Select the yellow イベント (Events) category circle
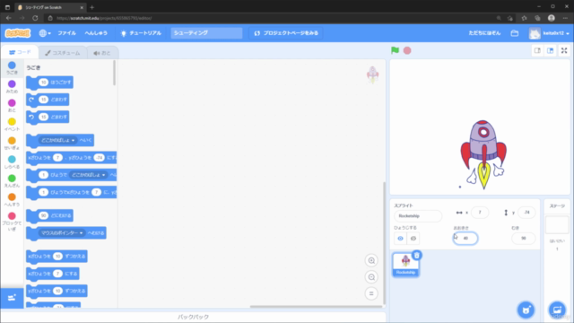Image resolution: width=574 pixels, height=323 pixels. (x=12, y=122)
